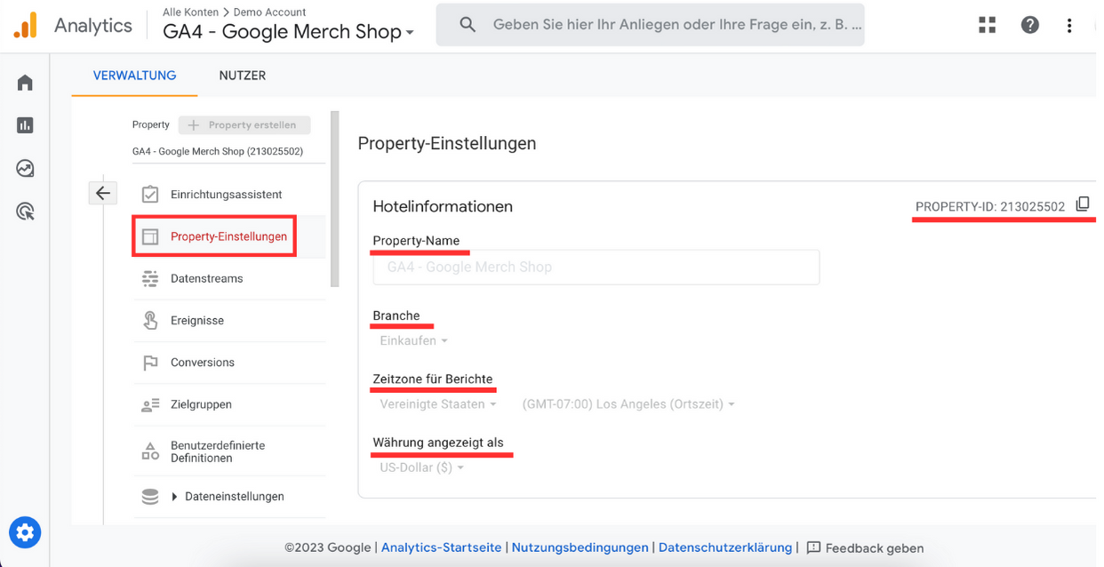The height and width of the screenshot is (567, 1104).
Task: Open Zielgruppen menu item
Action: [228, 404]
